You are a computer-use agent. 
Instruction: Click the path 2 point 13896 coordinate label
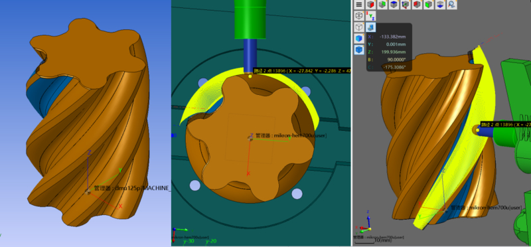click(302, 71)
